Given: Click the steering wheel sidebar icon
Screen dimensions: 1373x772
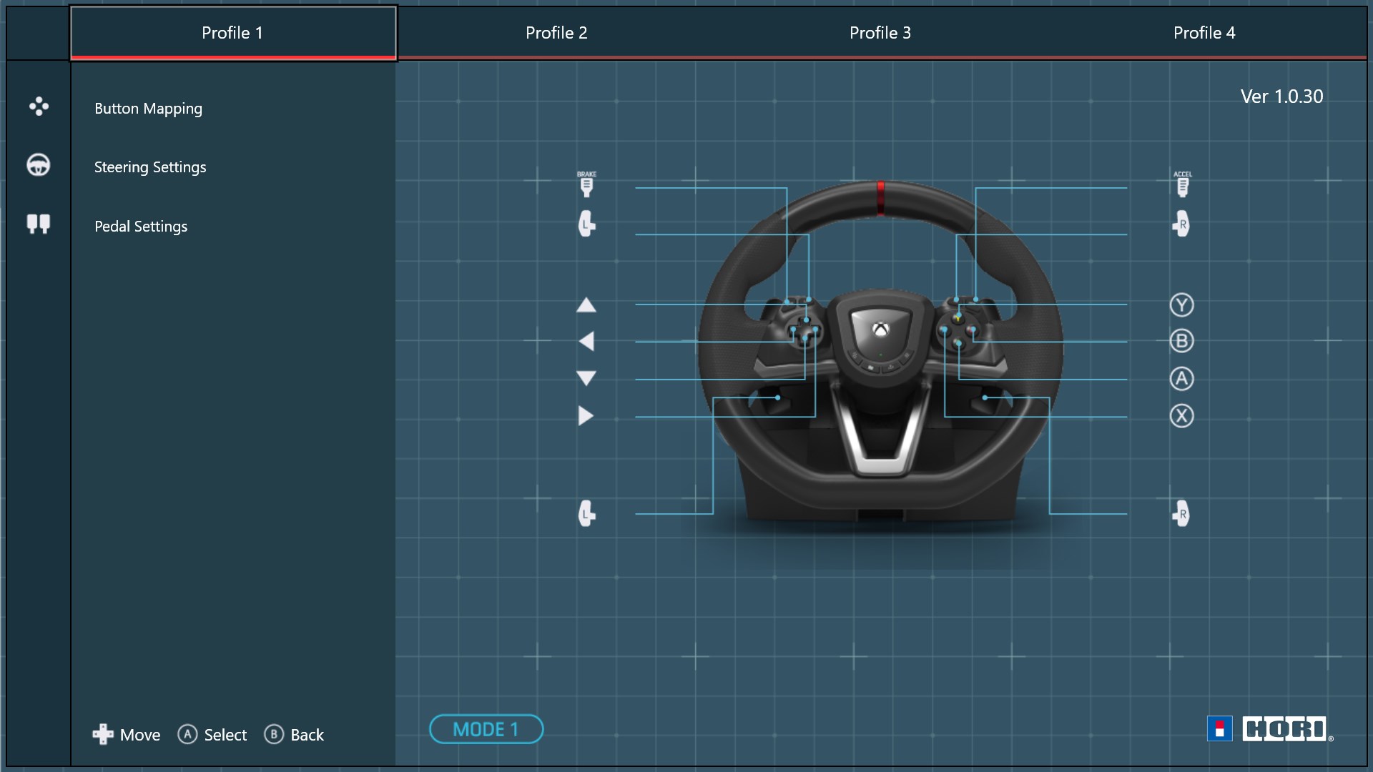Looking at the screenshot, I should (x=39, y=165).
